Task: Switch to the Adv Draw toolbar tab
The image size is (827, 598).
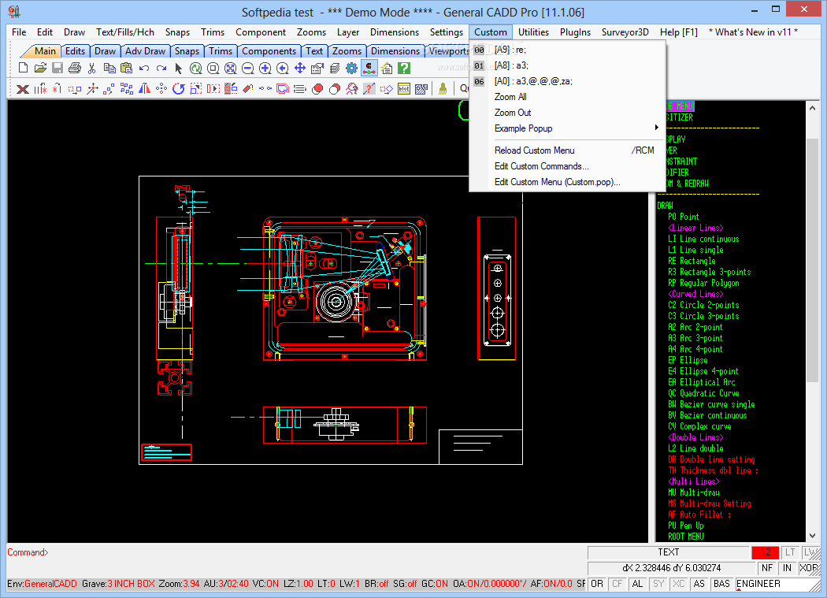Action: [145, 51]
